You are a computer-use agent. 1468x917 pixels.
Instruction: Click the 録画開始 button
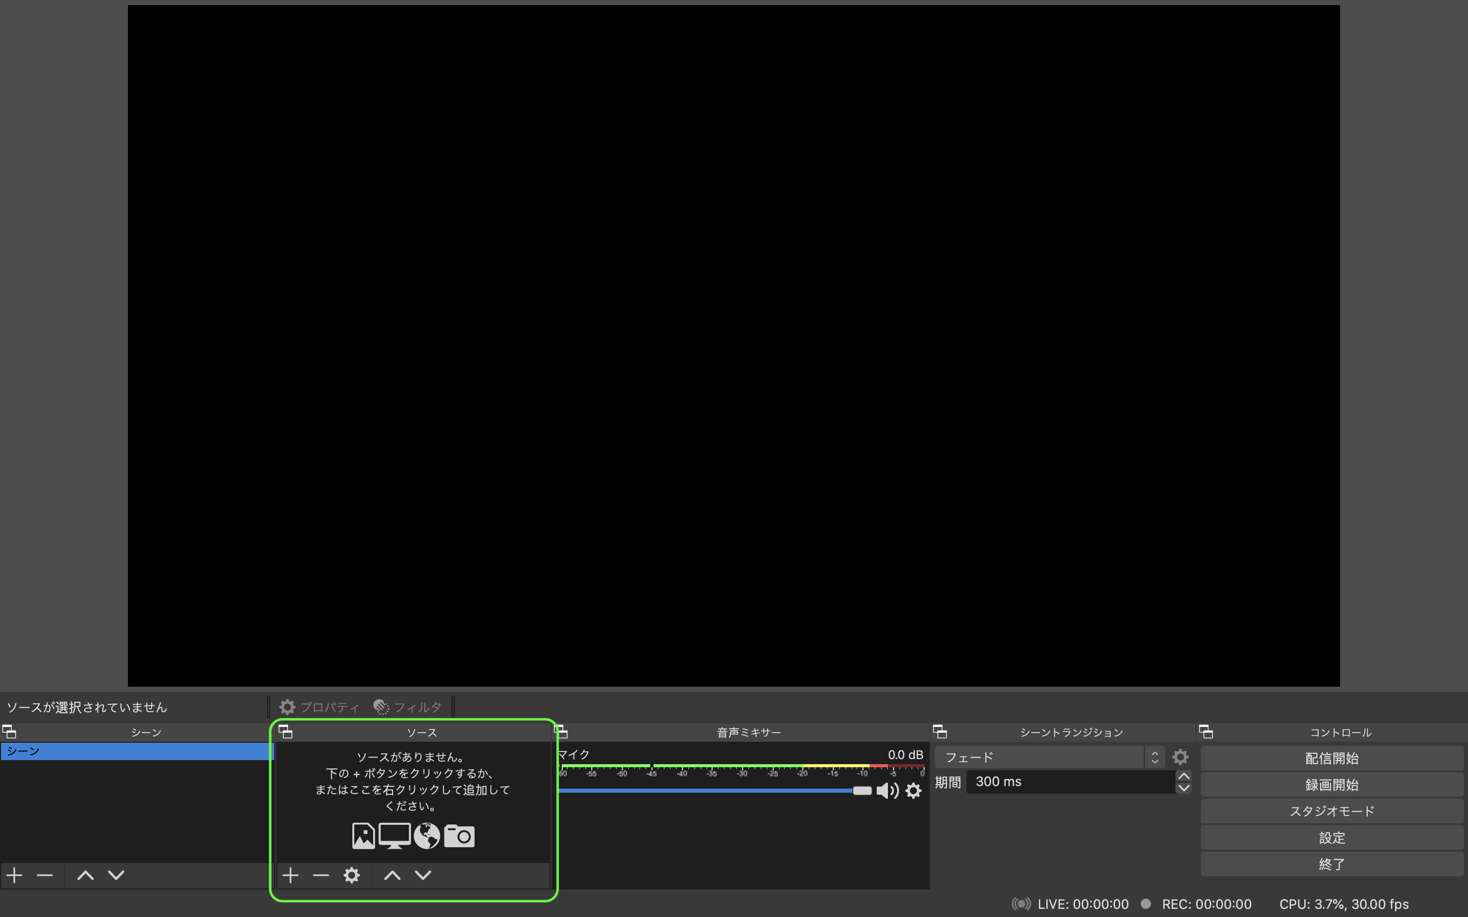coord(1331,785)
